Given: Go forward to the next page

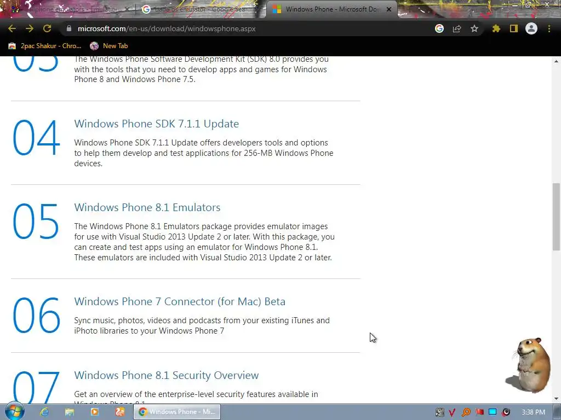Looking at the screenshot, I should click(x=30, y=28).
